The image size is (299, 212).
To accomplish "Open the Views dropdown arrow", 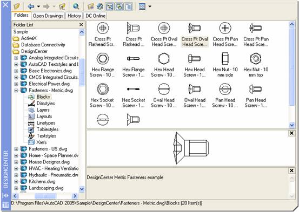I will (x=150, y=6).
